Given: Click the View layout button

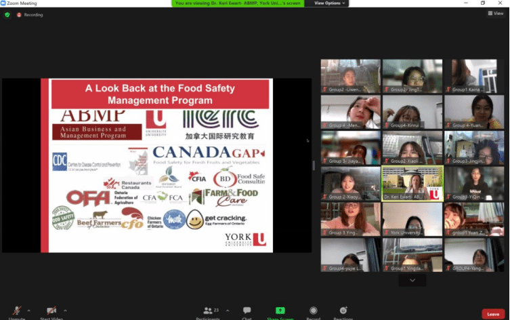Looking at the screenshot, I should tap(496, 14).
